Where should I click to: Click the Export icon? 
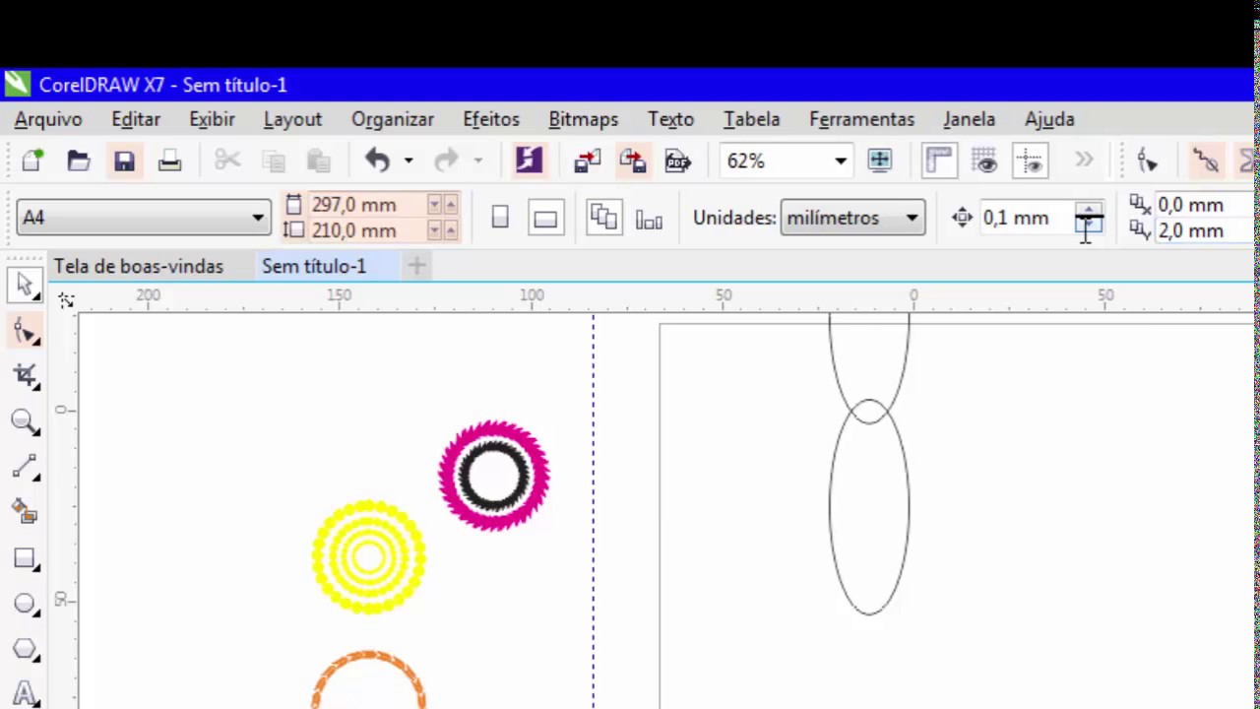tap(633, 161)
